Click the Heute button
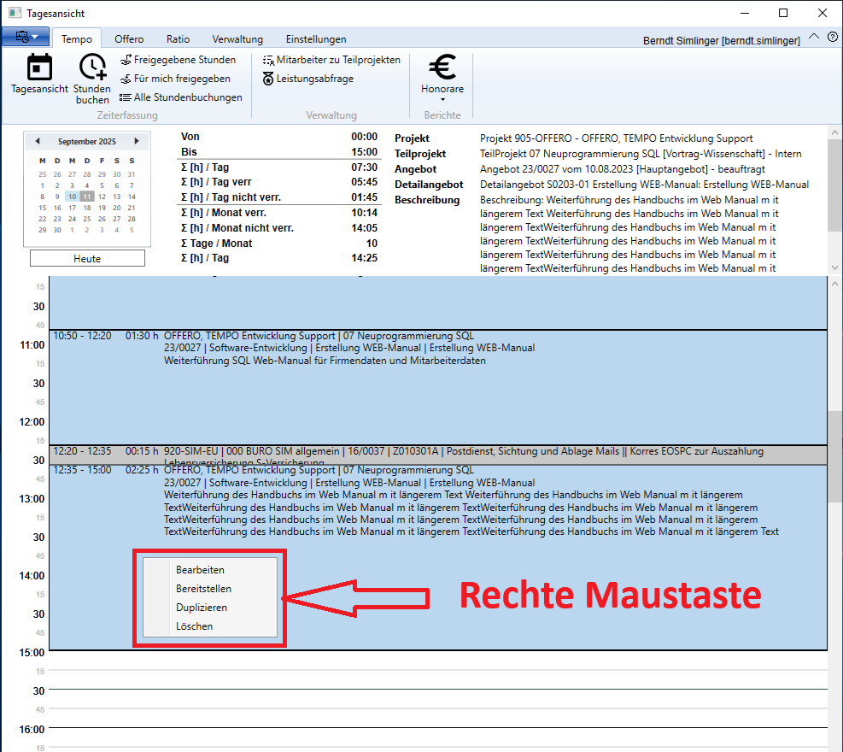 tap(87, 258)
